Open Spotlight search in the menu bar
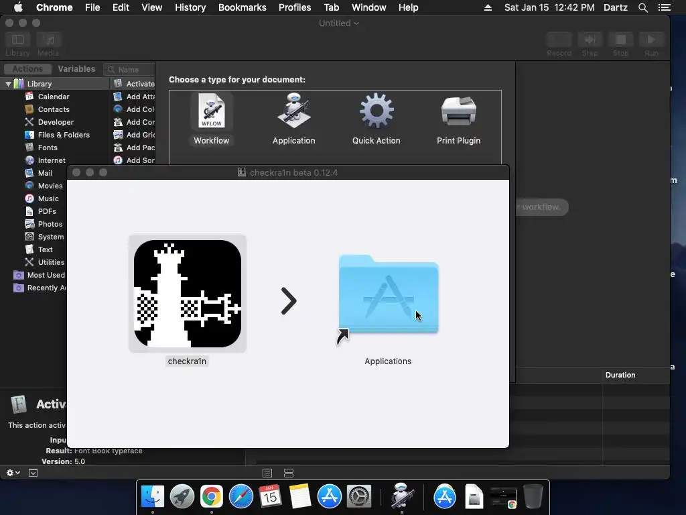Image resolution: width=686 pixels, height=515 pixels. [642, 7]
